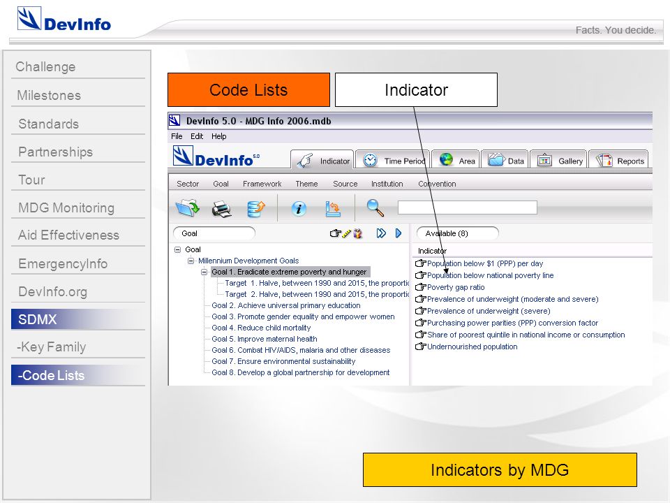The image size is (670, 503).
Task: Switch to the Area tab
Action: tap(456, 161)
